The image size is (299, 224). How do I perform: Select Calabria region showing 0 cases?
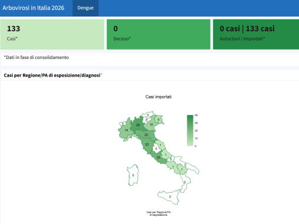pyautogui.click(x=185, y=182)
